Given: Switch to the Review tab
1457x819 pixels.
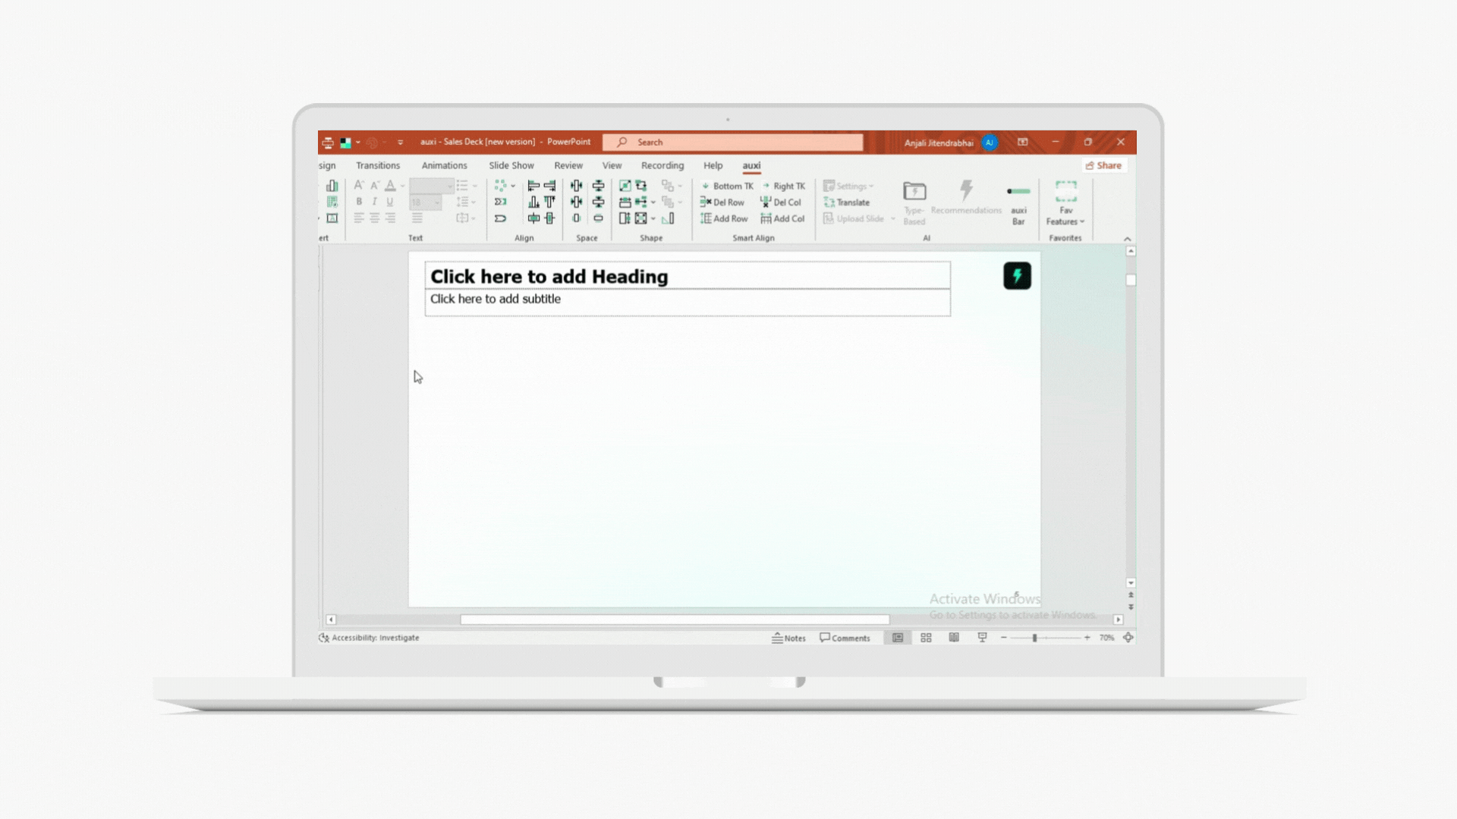Looking at the screenshot, I should [568, 165].
